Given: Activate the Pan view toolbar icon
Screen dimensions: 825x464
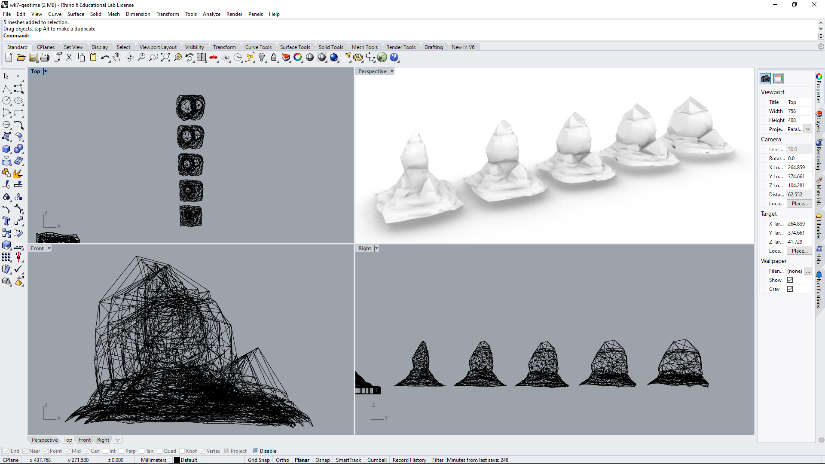Looking at the screenshot, I should coord(116,57).
